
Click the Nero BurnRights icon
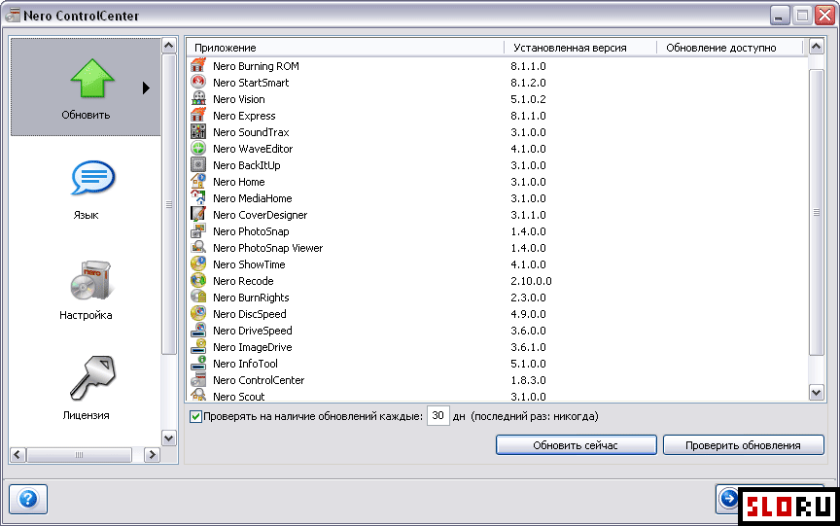(x=198, y=298)
